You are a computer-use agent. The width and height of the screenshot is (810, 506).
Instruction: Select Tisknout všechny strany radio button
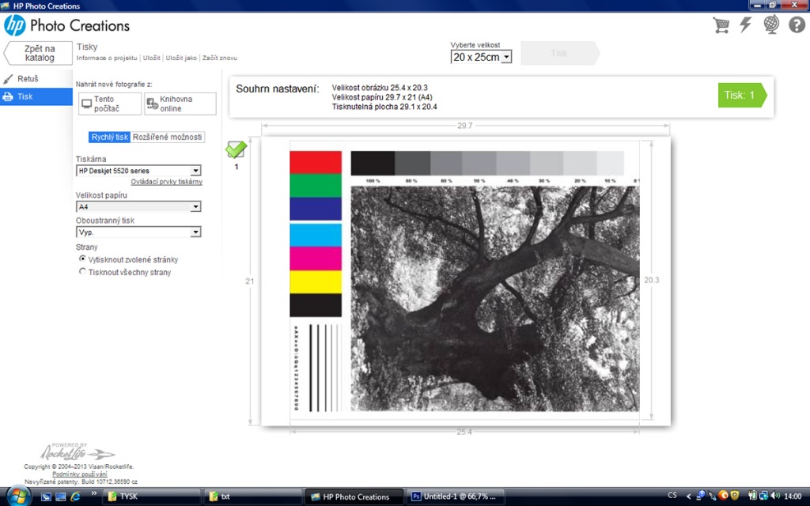pyautogui.click(x=82, y=272)
